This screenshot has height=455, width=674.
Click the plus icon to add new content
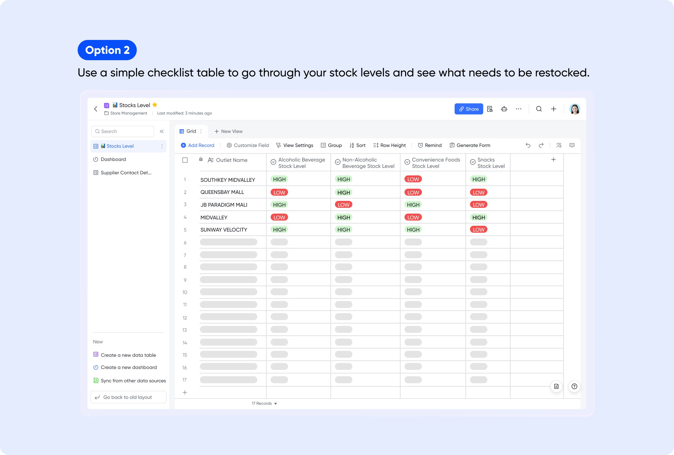click(x=554, y=109)
